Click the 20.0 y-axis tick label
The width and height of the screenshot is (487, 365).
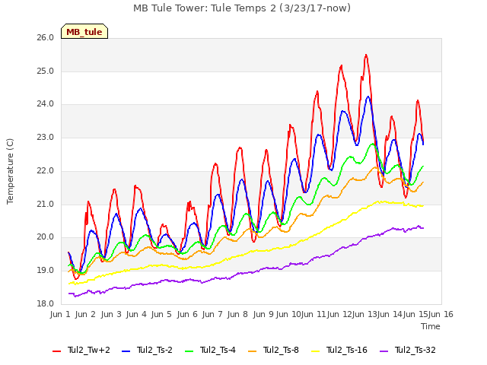point(46,237)
